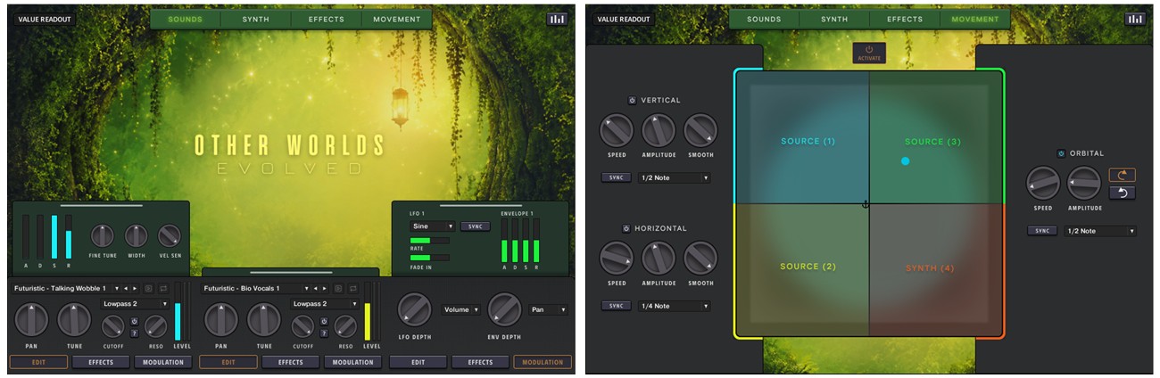Toggle filter power for Bio Vocals source

point(324,322)
